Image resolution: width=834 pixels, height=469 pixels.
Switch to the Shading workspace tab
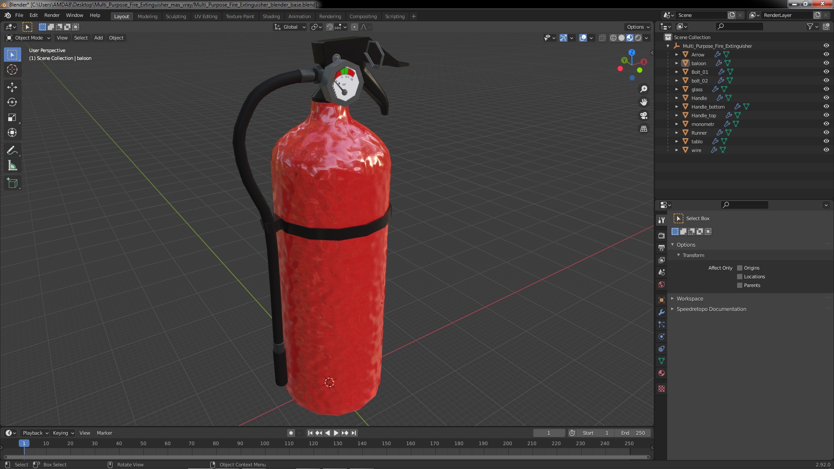pos(271,17)
